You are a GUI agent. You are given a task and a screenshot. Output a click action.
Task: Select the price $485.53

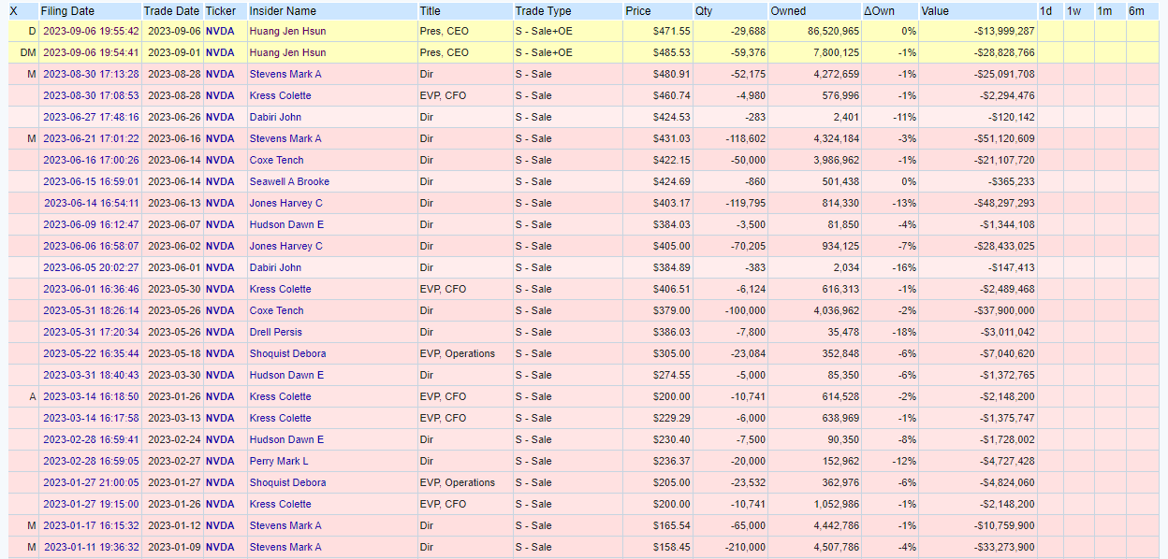(x=671, y=52)
